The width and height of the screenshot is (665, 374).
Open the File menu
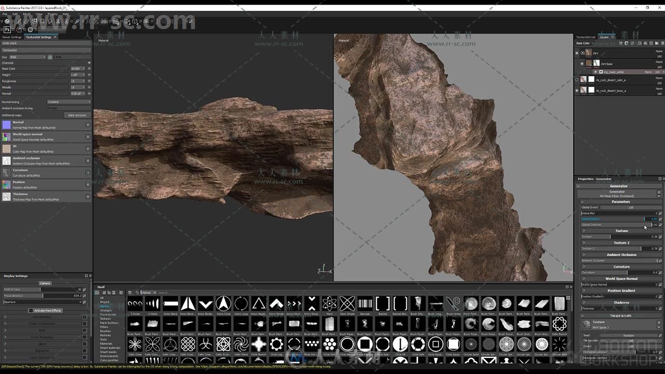coord(5,14)
